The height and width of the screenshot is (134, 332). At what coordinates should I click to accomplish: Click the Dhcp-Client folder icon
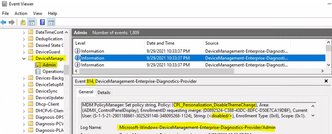click(x=31, y=104)
